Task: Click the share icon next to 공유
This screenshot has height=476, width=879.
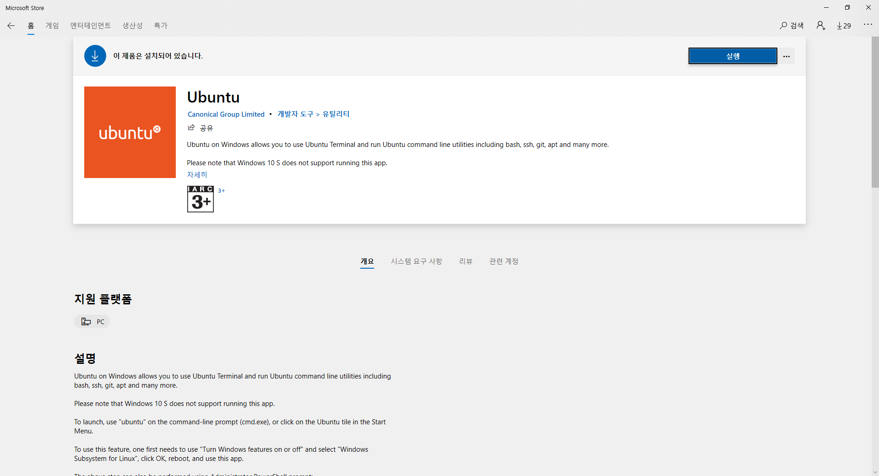Action: pos(191,128)
